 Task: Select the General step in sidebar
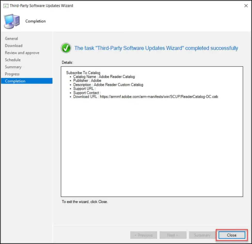click(11, 38)
